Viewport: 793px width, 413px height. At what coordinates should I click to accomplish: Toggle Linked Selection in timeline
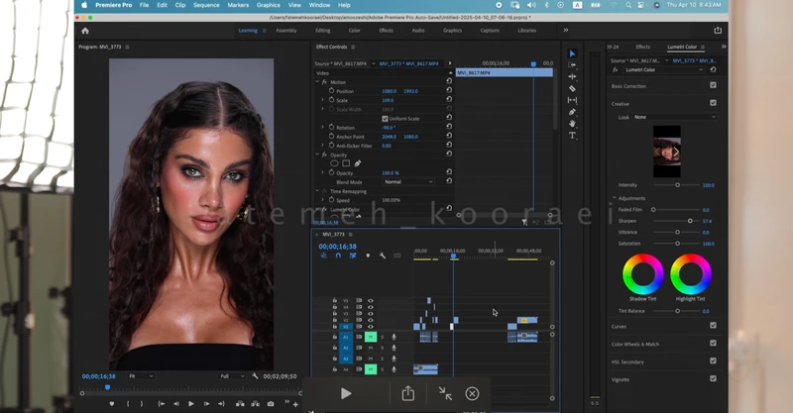click(x=353, y=256)
